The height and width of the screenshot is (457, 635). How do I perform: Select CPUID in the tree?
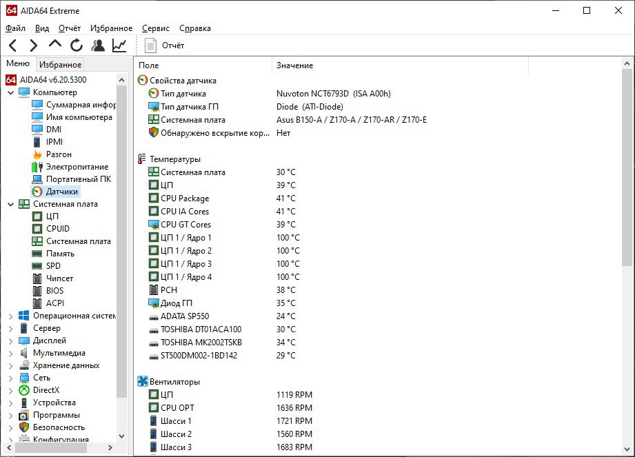(57, 229)
